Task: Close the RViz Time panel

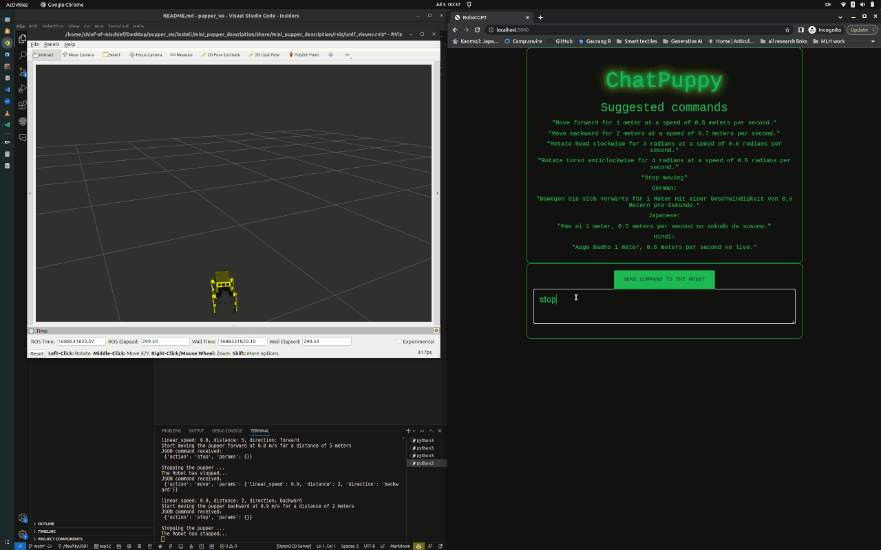Action: click(x=436, y=331)
